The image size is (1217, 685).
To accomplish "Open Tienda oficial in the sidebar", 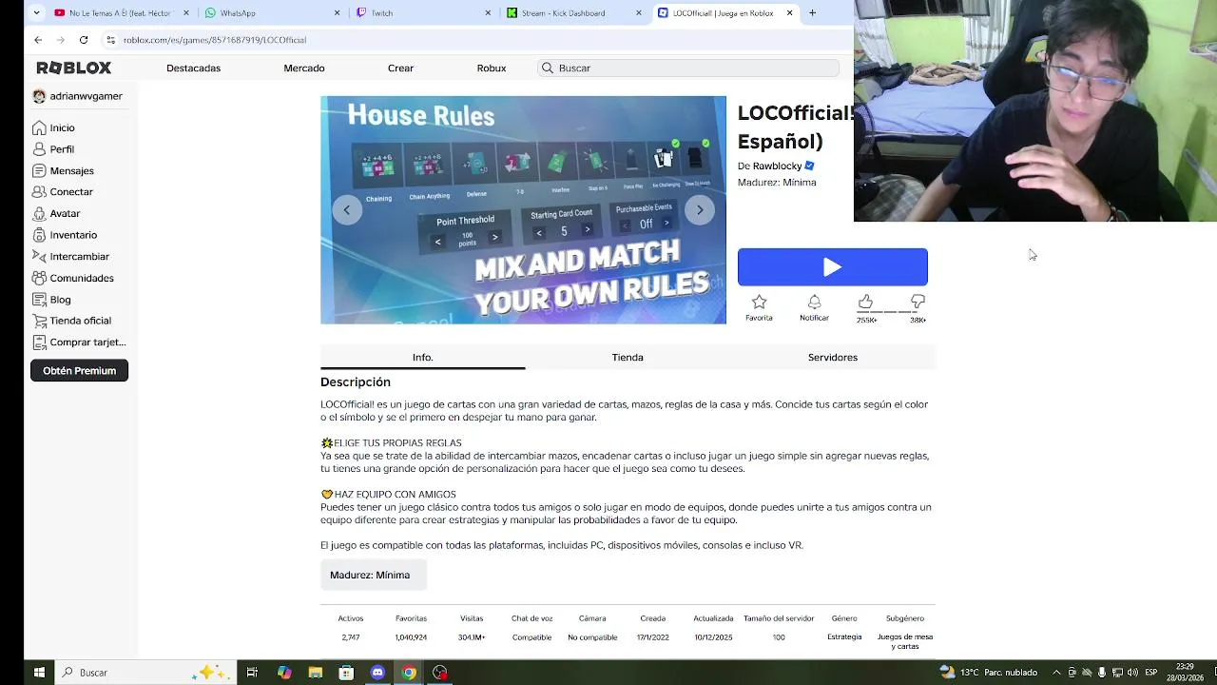I will (x=71, y=321).
